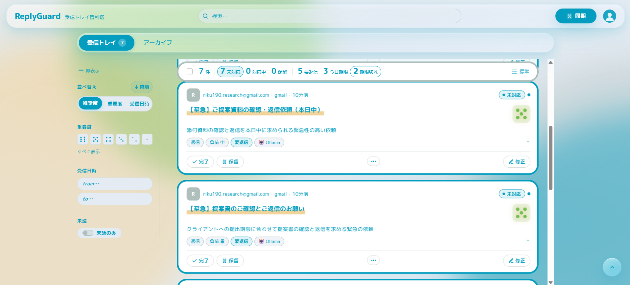Filter by 0 対応中
This screenshot has width=630, height=285.
[x=256, y=72]
